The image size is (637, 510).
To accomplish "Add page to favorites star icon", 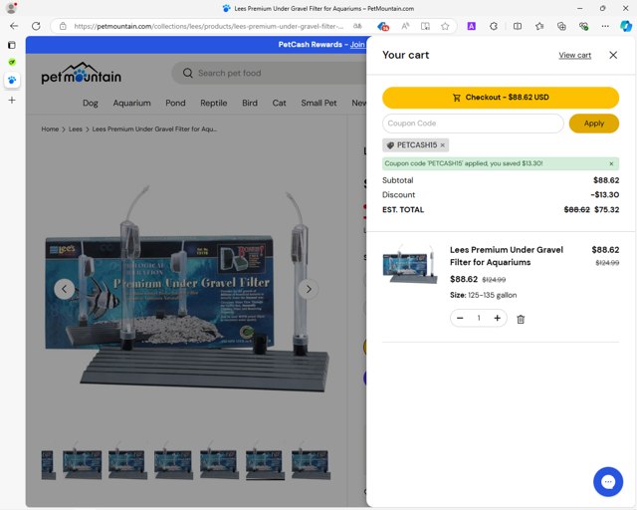I will click(445, 26).
